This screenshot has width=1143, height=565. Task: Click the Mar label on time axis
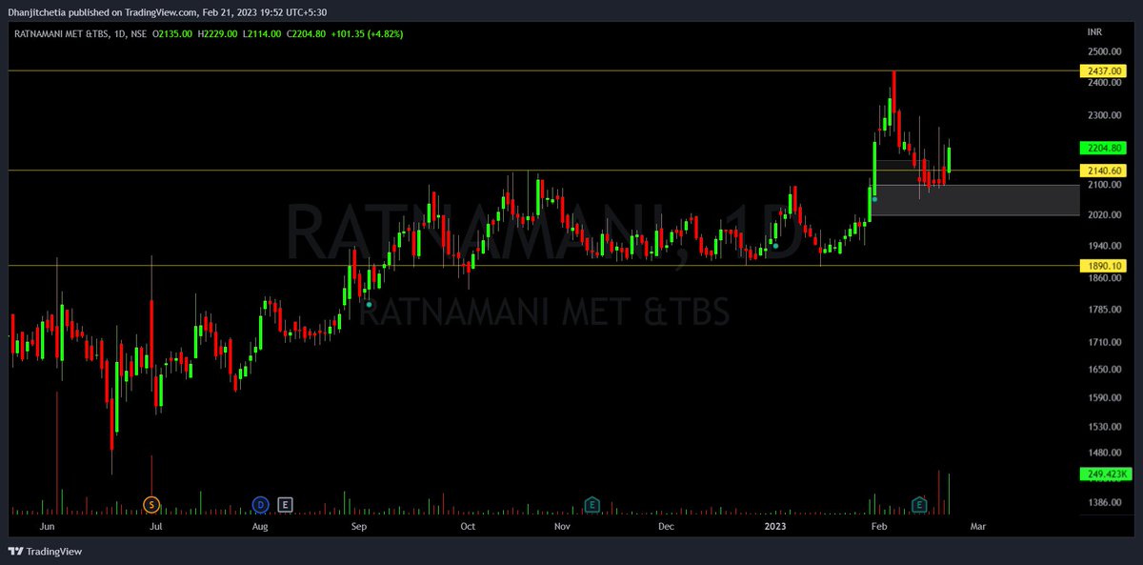coord(977,525)
